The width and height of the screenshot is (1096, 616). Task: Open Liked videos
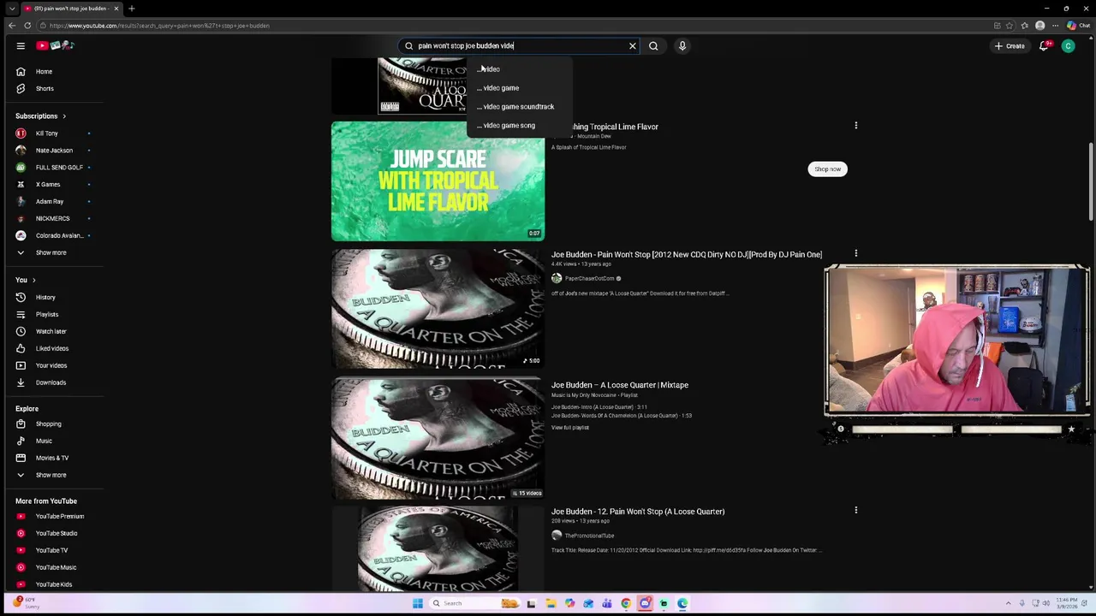coord(51,349)
